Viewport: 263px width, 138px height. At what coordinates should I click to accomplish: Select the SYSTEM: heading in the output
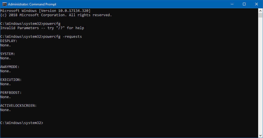[8, 54]
